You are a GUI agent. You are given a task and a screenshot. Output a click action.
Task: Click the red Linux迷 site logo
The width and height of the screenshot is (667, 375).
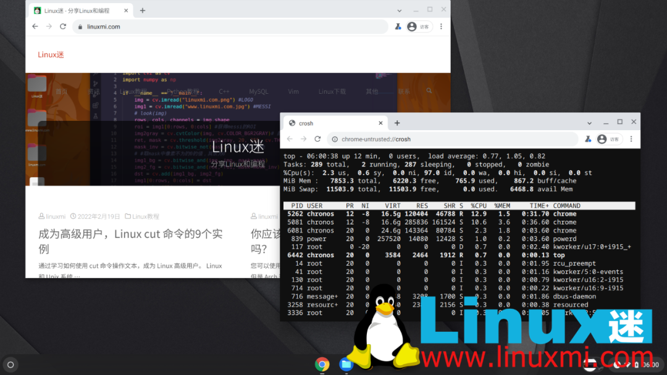click(x=51, y=54)
